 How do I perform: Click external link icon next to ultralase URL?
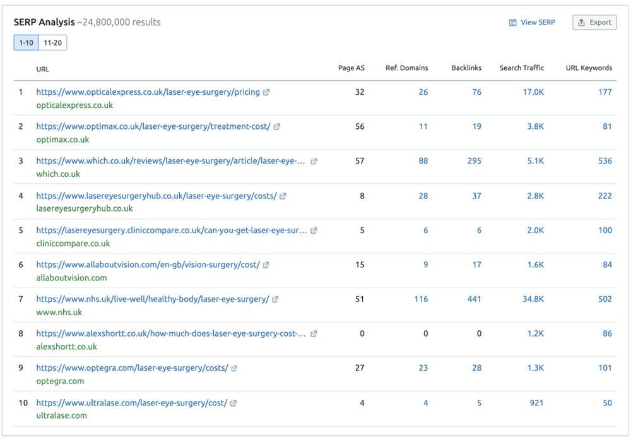(x=233, y=403)
